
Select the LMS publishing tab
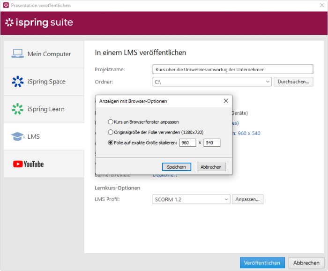click(44, 136)
